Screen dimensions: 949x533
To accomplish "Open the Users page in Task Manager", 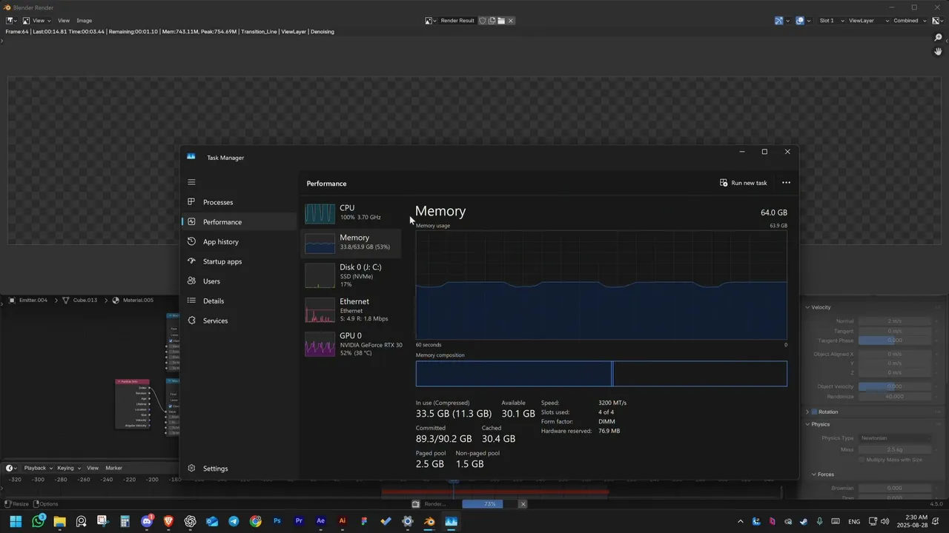I will point(239,281).
